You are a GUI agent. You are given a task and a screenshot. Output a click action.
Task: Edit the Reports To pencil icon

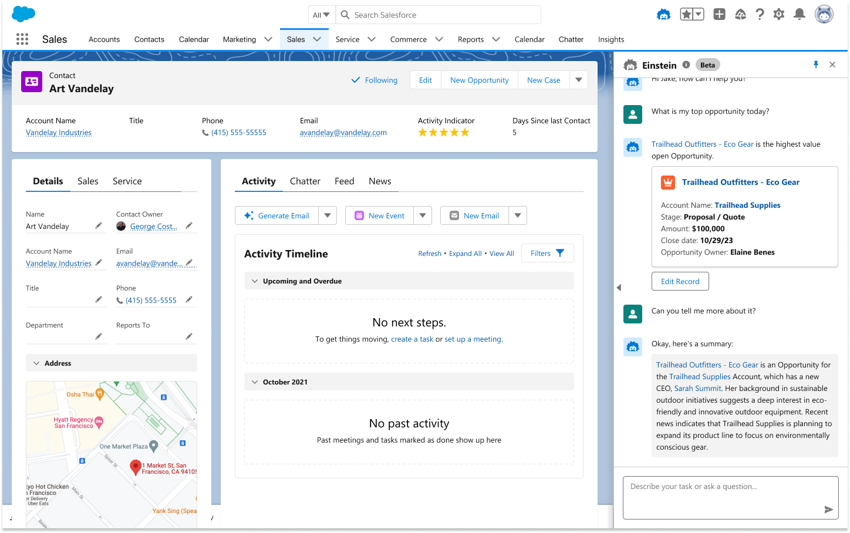coord(189,336)
